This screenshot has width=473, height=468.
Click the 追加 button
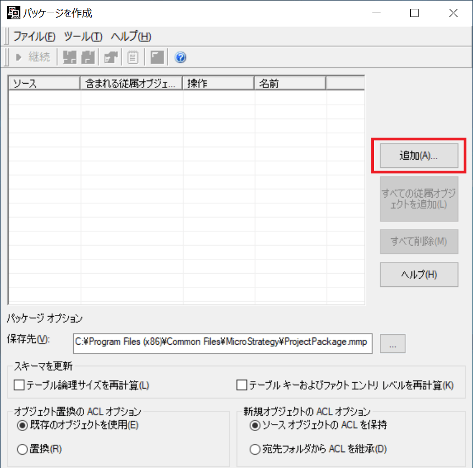[419, 155]
